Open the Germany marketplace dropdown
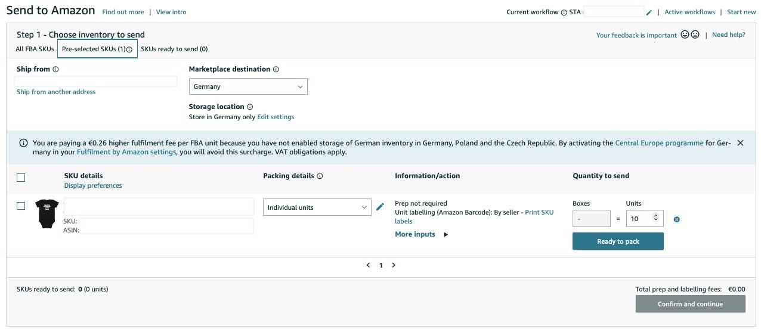 [248, 86]
